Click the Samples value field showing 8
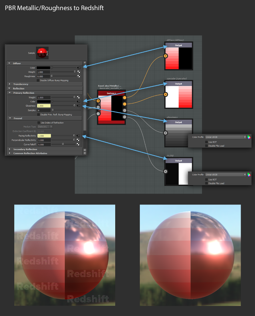255x316 pixels. (x=44, y=110)
